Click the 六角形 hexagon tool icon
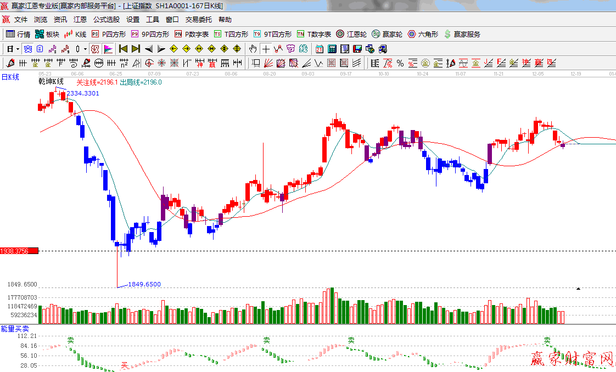This screenshot has height=372, width=616. click(x=423, y=34)
